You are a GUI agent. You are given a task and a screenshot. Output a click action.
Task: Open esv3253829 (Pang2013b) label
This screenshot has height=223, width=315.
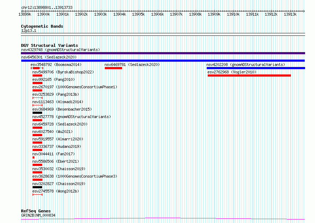coord(56,94)
